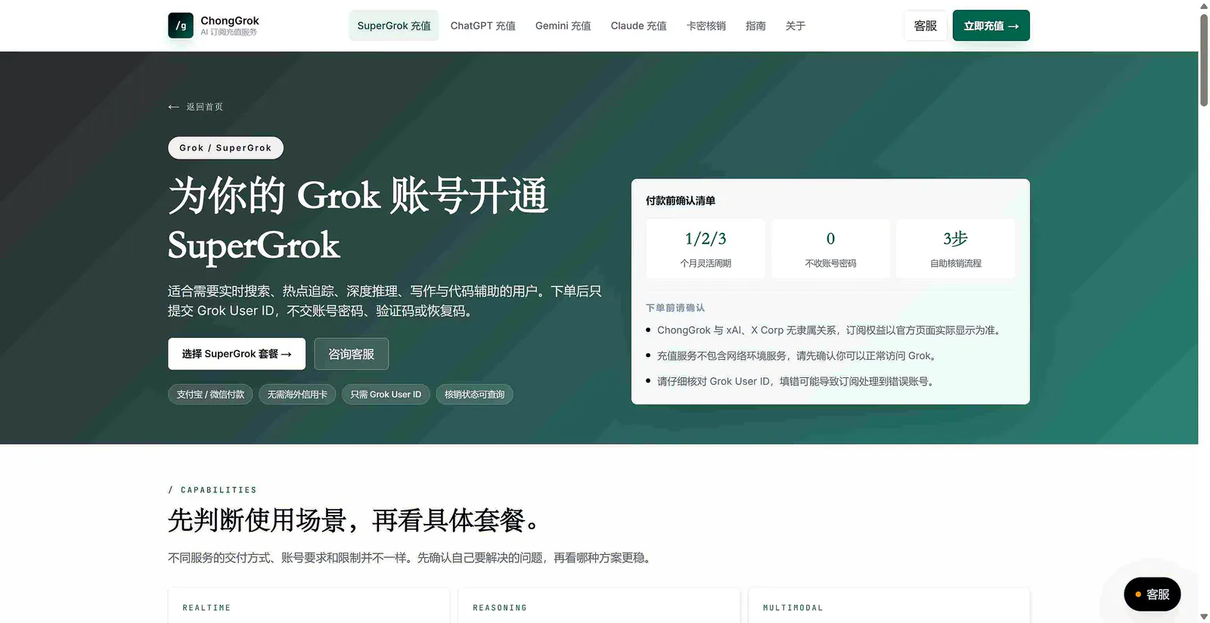The image size is (1210, 623).
Task: Open the ChatGPT 充值 nav tab
Action: [483, 26]
